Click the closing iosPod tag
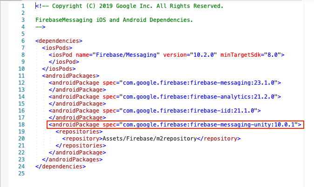This screenshot has height=187, width=314. click(64, 62)
